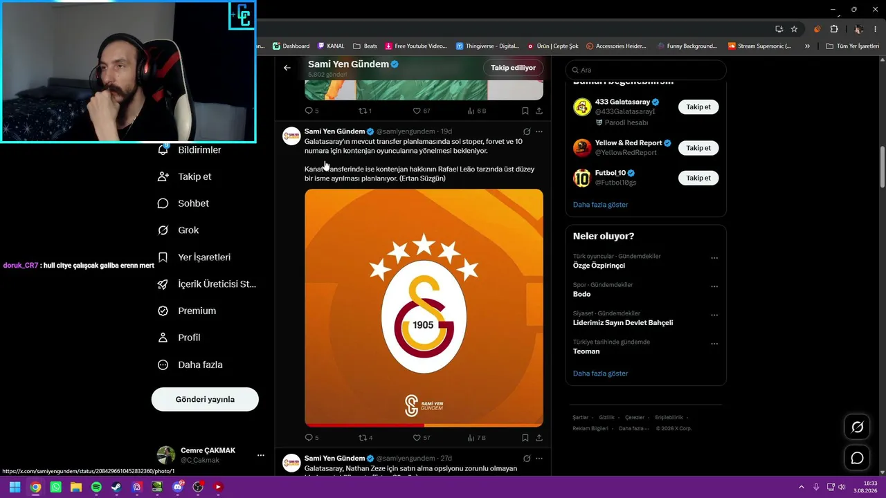Screen dimensions: 886x498
Task: Open Yer İşaretleri in the sidebar
Action: point(195,257)
